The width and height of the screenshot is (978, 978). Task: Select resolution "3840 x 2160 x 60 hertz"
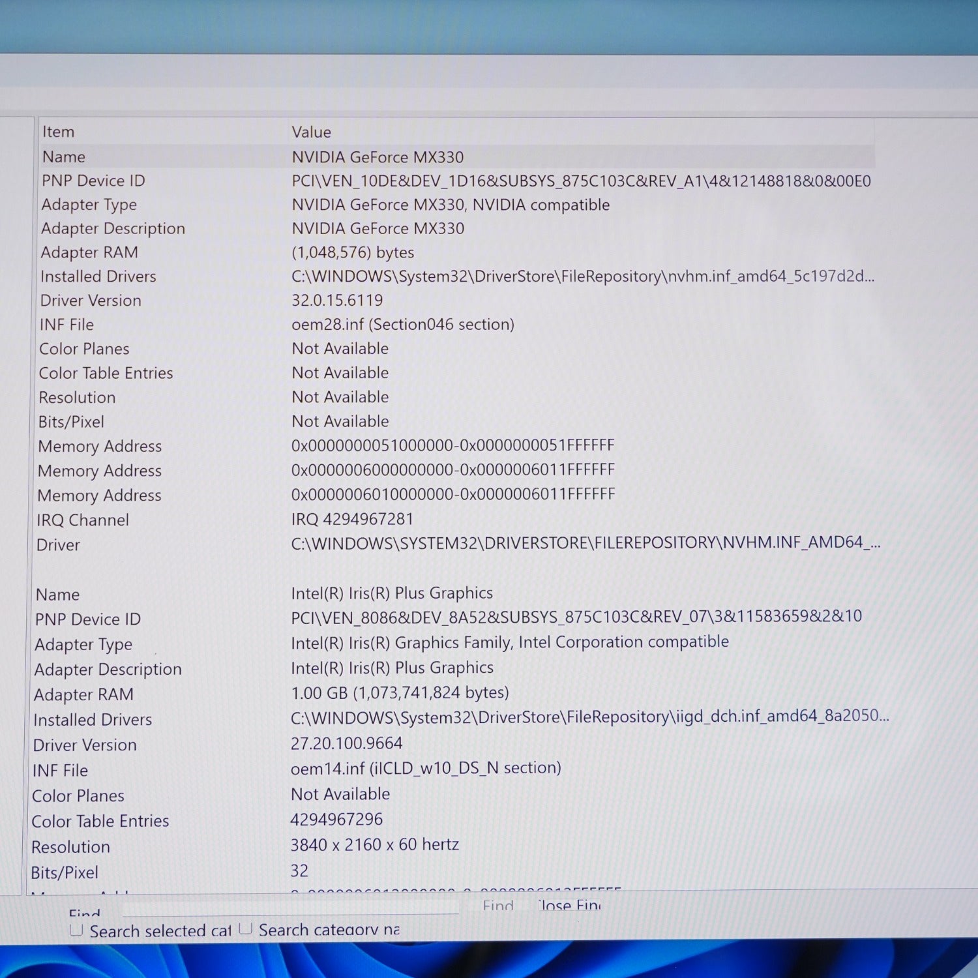click(375, 845)
